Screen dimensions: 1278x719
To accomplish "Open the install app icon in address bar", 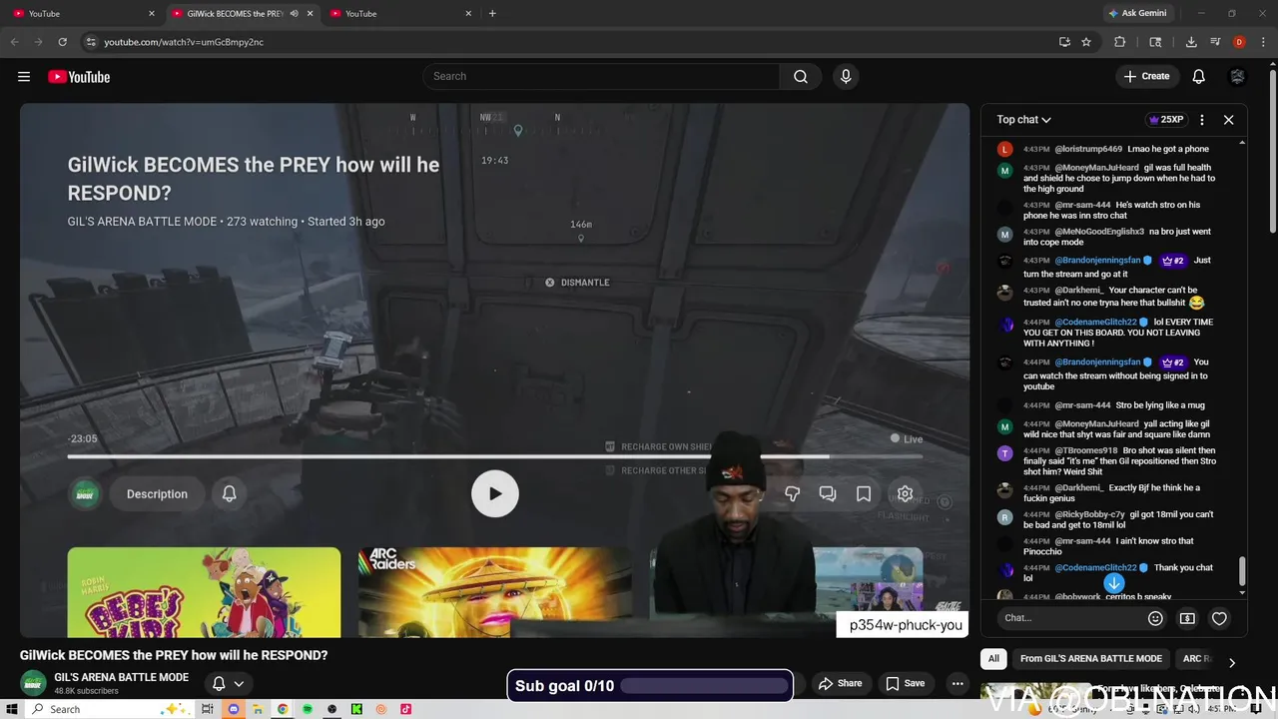I will click(x=1064, y=42).
